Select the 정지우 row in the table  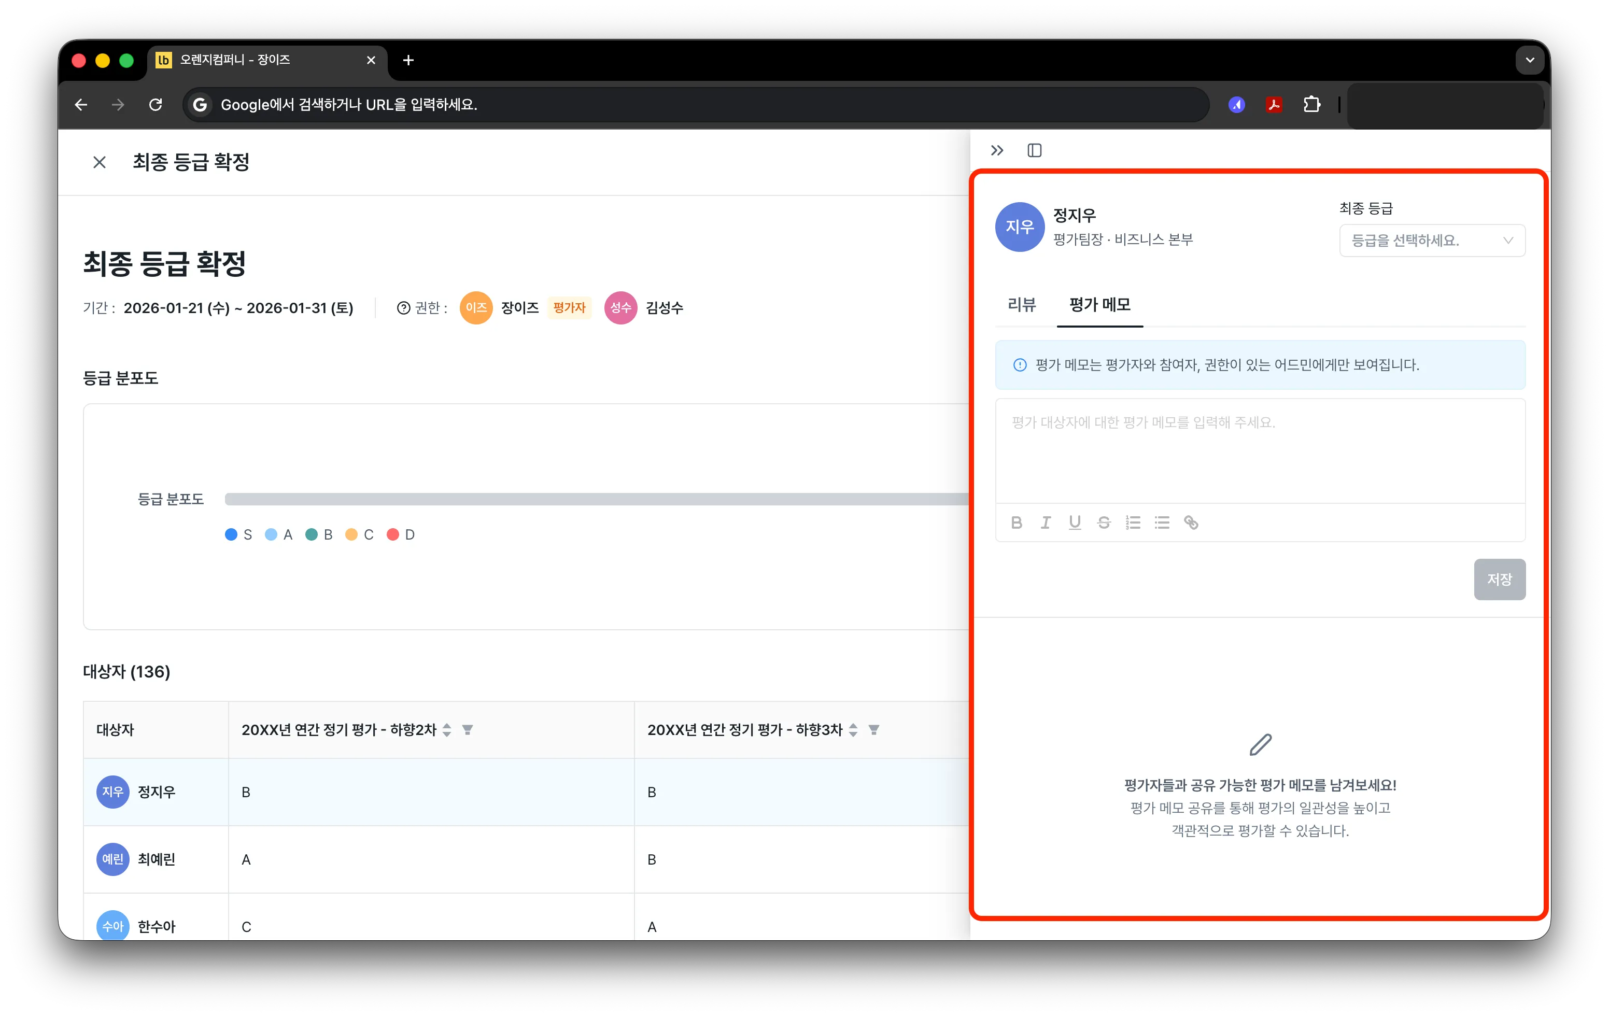coord(526,793)
